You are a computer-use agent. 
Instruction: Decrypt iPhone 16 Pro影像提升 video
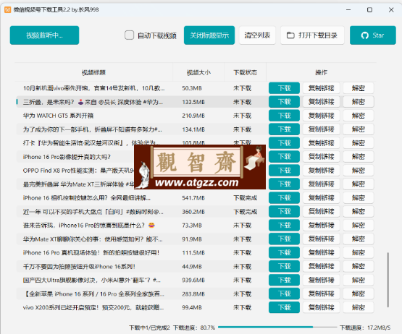(x=358, y=157)
